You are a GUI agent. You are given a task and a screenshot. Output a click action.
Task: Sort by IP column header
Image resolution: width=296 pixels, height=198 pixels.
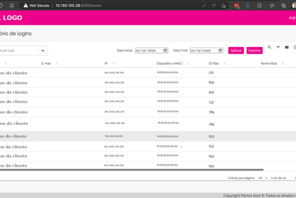[x=106, y=63]
